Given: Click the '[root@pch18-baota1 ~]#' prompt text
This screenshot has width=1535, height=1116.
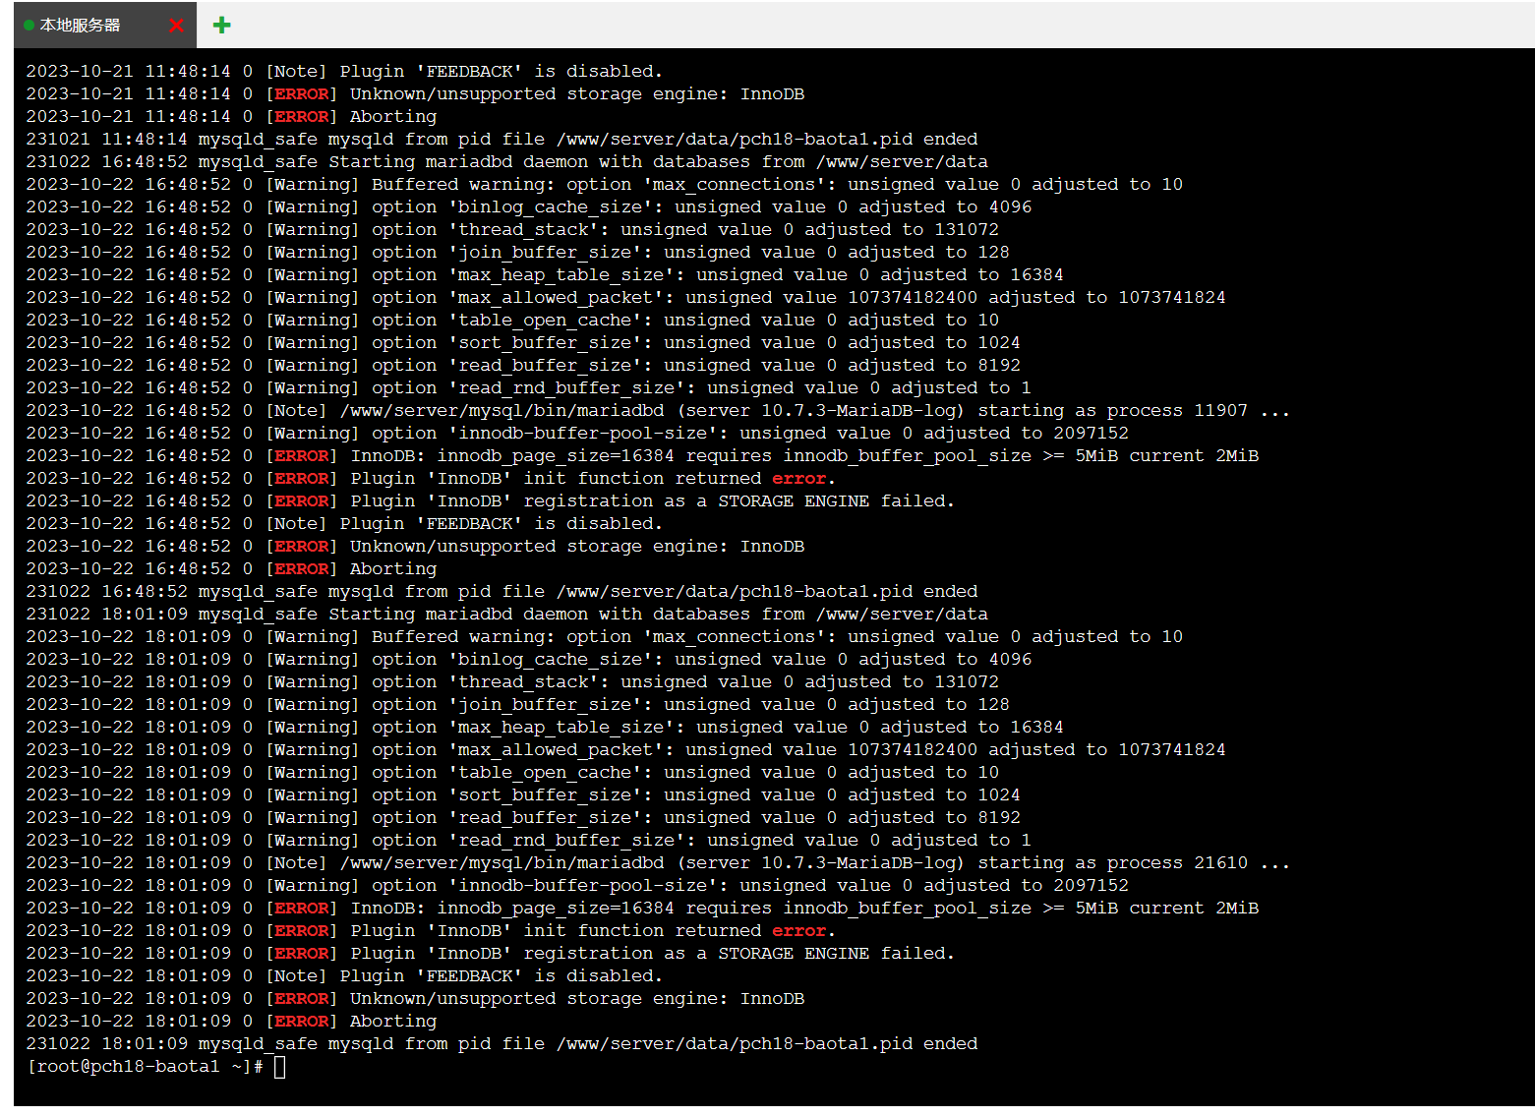Looking at the screenshot, I should coord(145,1067).
